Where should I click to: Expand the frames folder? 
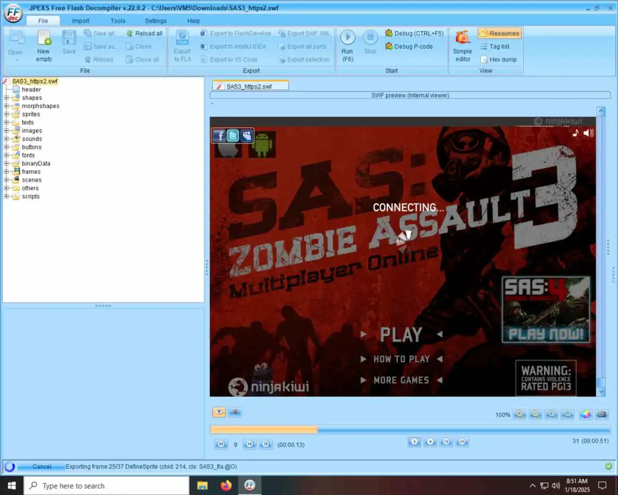pyautogui.click(x=6, y=172)
